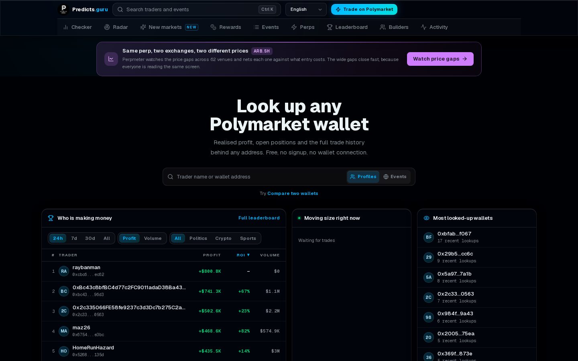Switch ranking to Profit

point(129,238)
